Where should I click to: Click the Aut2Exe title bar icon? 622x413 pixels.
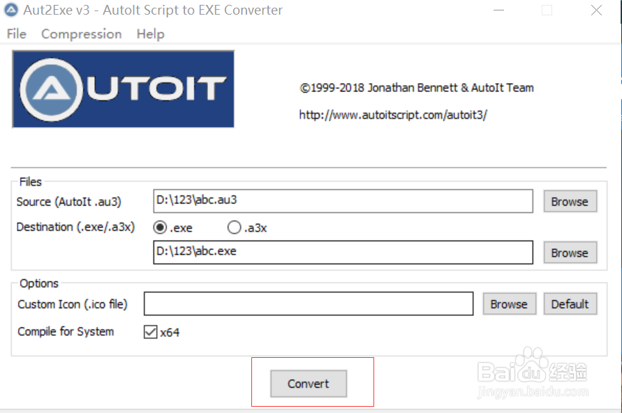(11, 10)
